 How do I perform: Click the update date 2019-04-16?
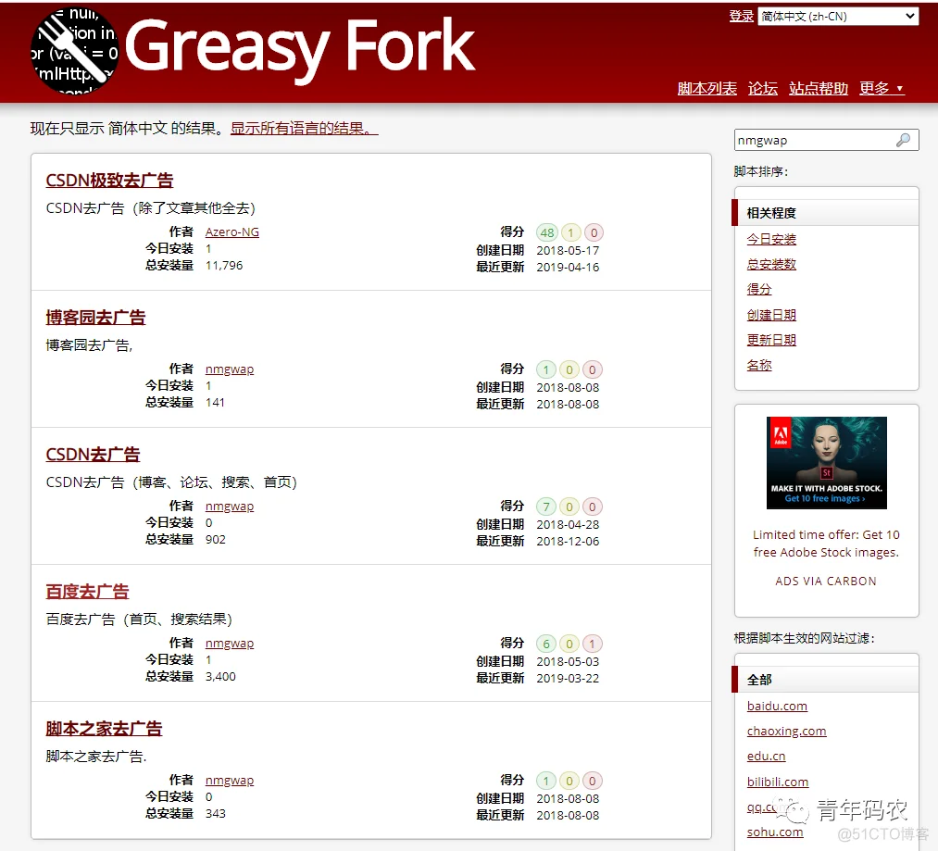coord(568,267)
